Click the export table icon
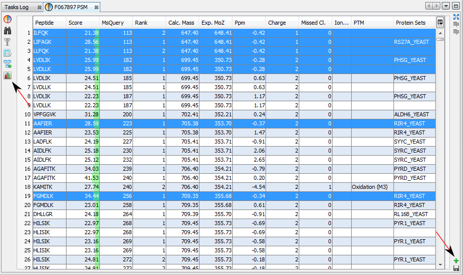Viewport: 463px width, 275px height. point(8,53)
